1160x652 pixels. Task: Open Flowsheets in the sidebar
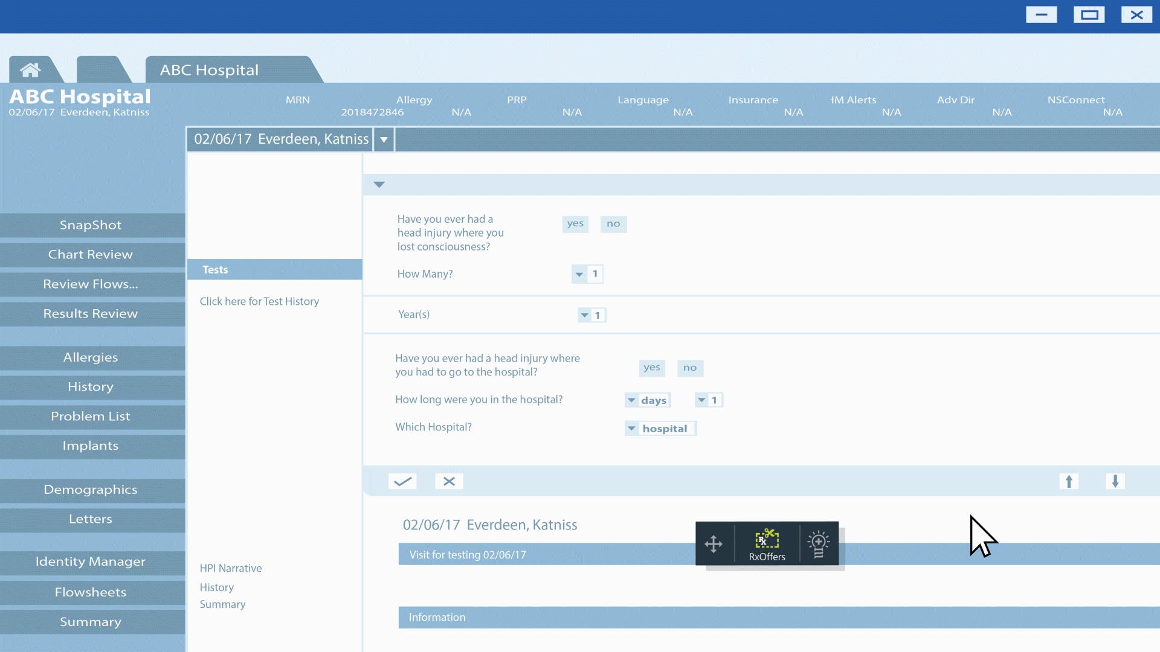(92, 593)
